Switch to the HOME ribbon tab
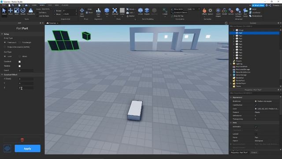 [x=34, y=5]
